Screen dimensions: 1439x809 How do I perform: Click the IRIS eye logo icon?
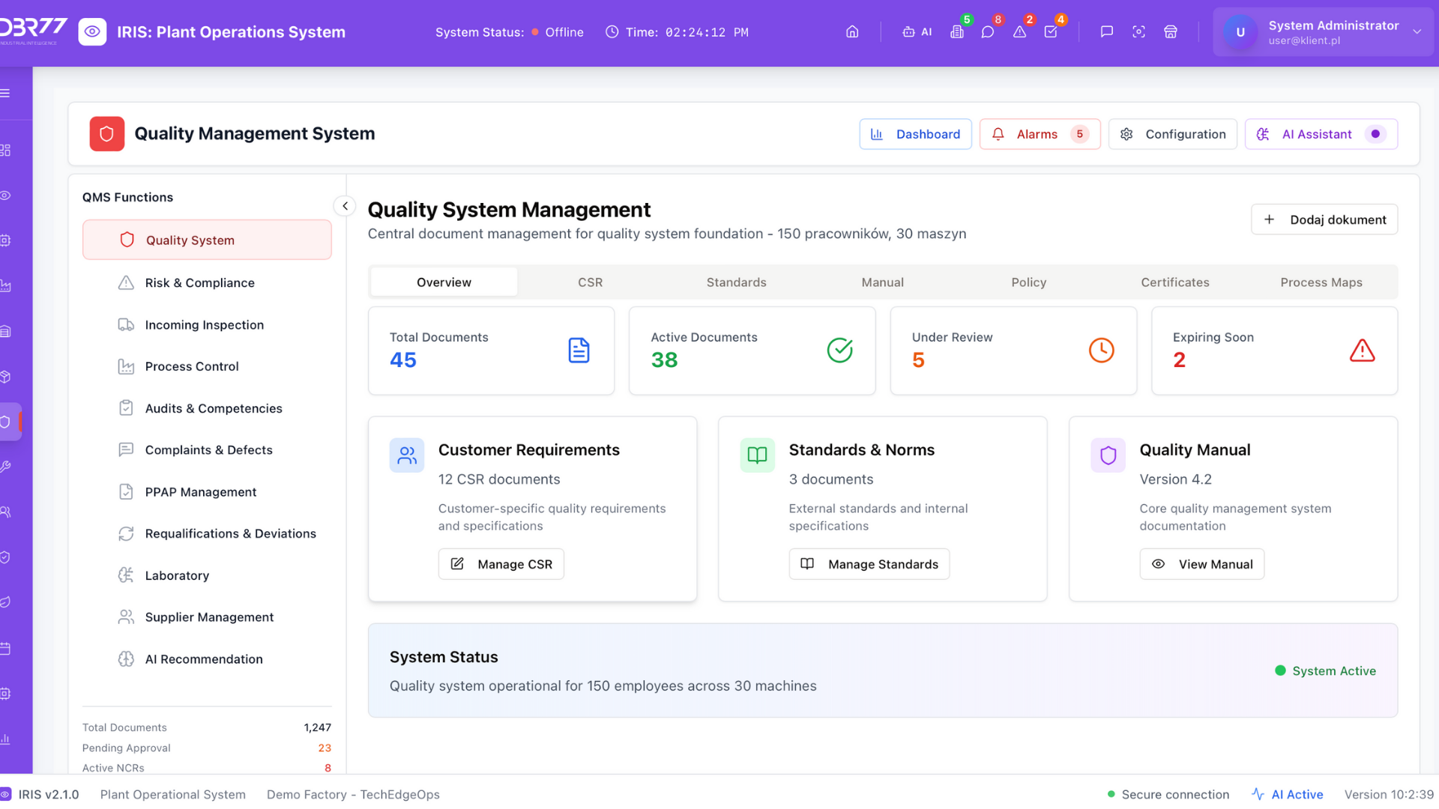[92, 31]
